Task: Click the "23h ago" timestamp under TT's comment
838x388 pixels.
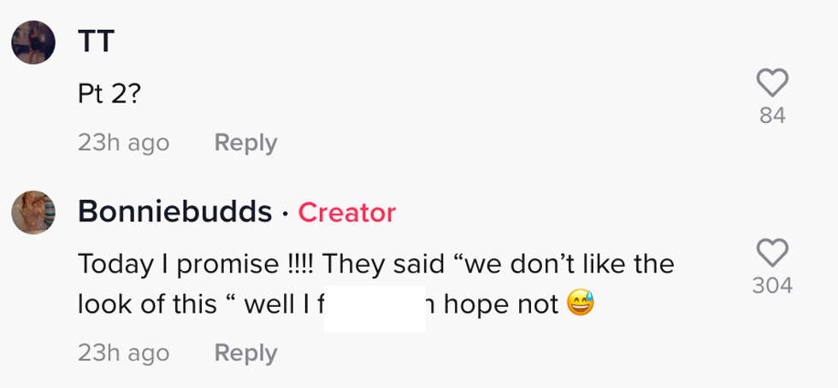Action: pyautogui.click(x=123, y=143)
